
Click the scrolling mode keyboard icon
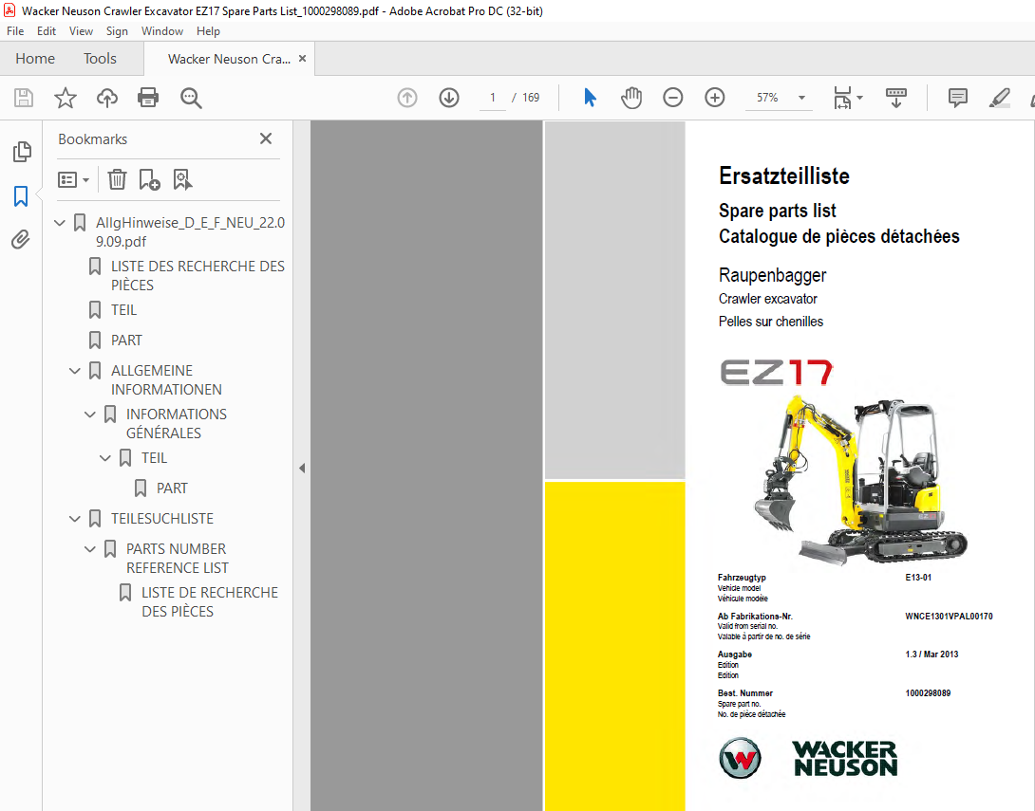click(x=895, y=98)
